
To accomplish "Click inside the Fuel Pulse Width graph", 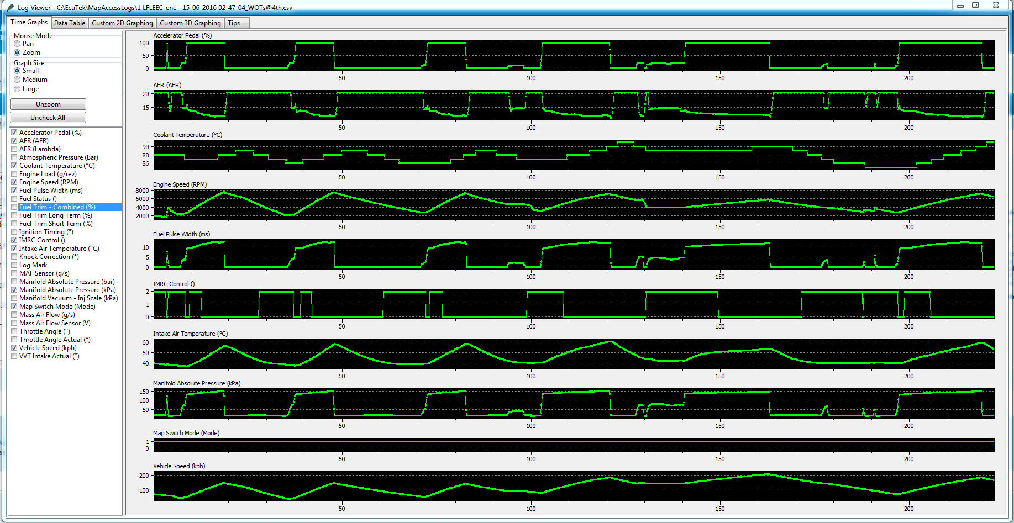I will coord(574,254).
